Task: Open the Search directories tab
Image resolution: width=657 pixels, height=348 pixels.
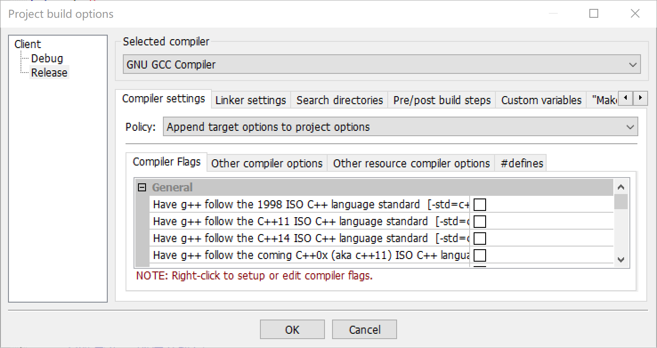Action: (339, 100)
